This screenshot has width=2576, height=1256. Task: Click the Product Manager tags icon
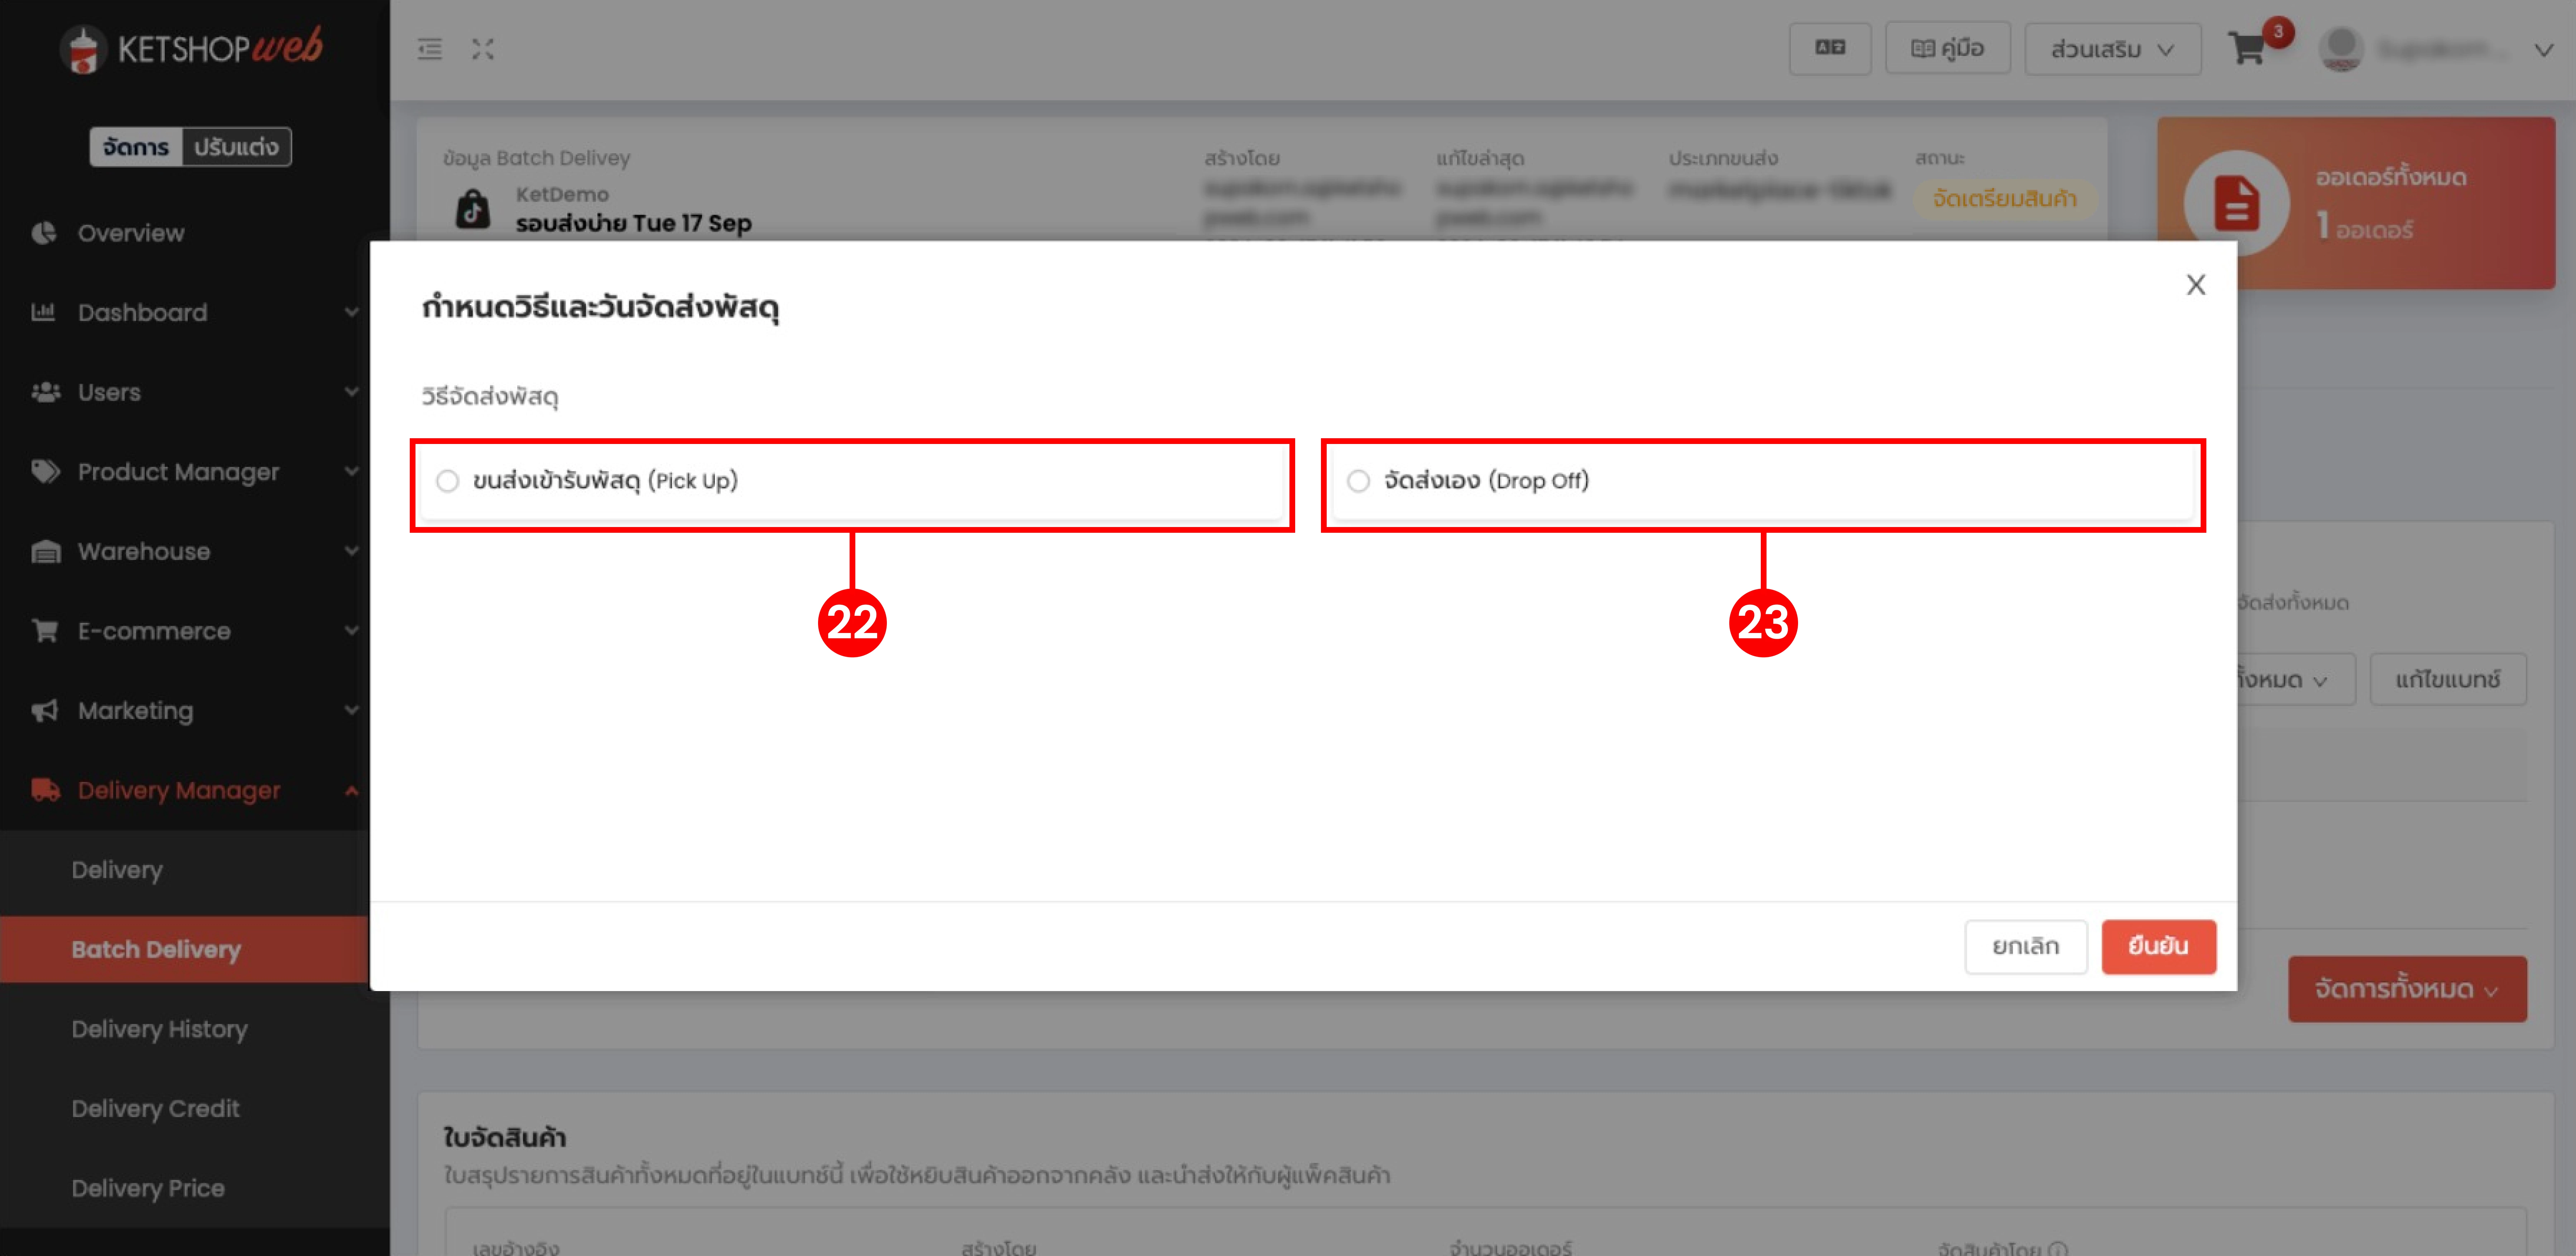pos(45,472)
